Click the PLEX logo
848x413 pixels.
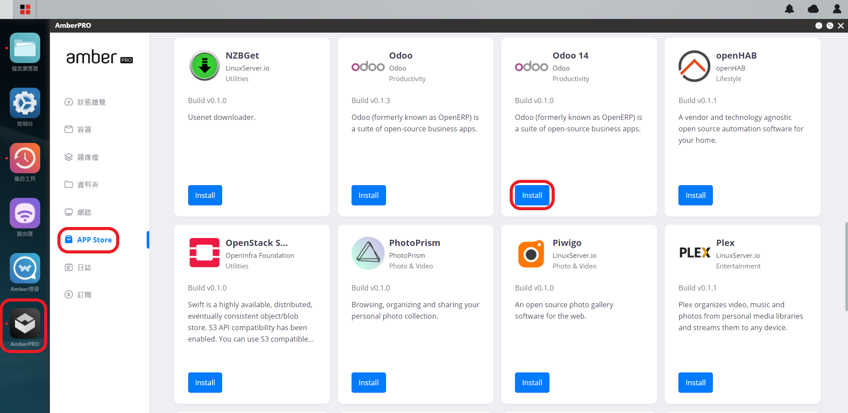click(695, 253)
